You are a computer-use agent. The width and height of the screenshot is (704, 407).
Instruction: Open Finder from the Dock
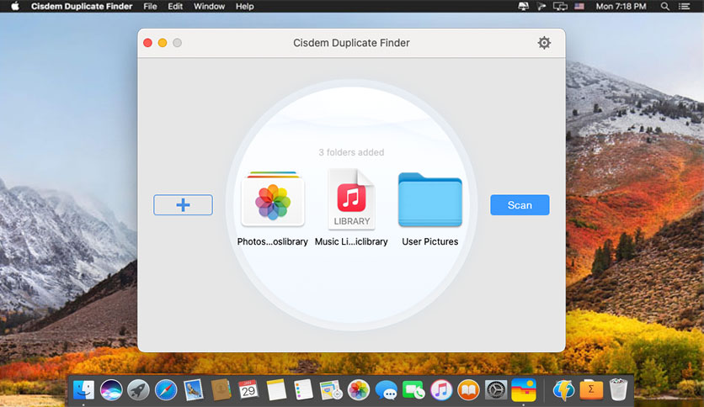click(83, 389)
